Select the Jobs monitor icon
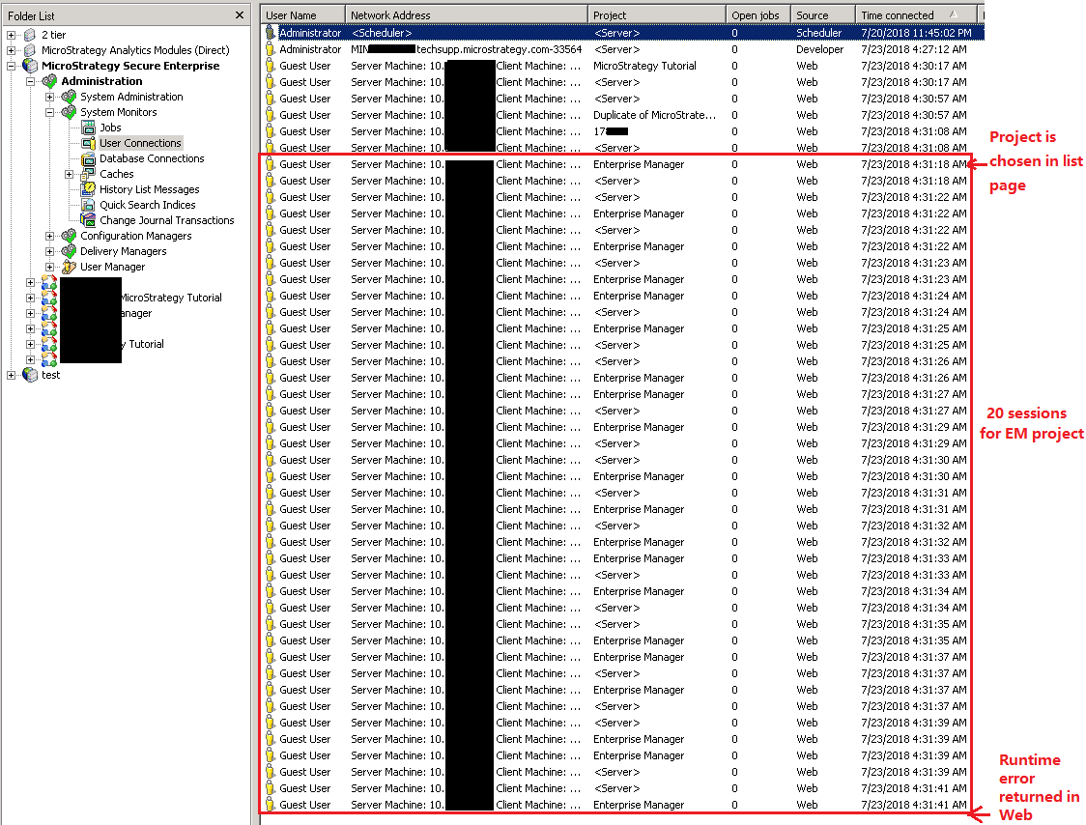 [88, 128]
